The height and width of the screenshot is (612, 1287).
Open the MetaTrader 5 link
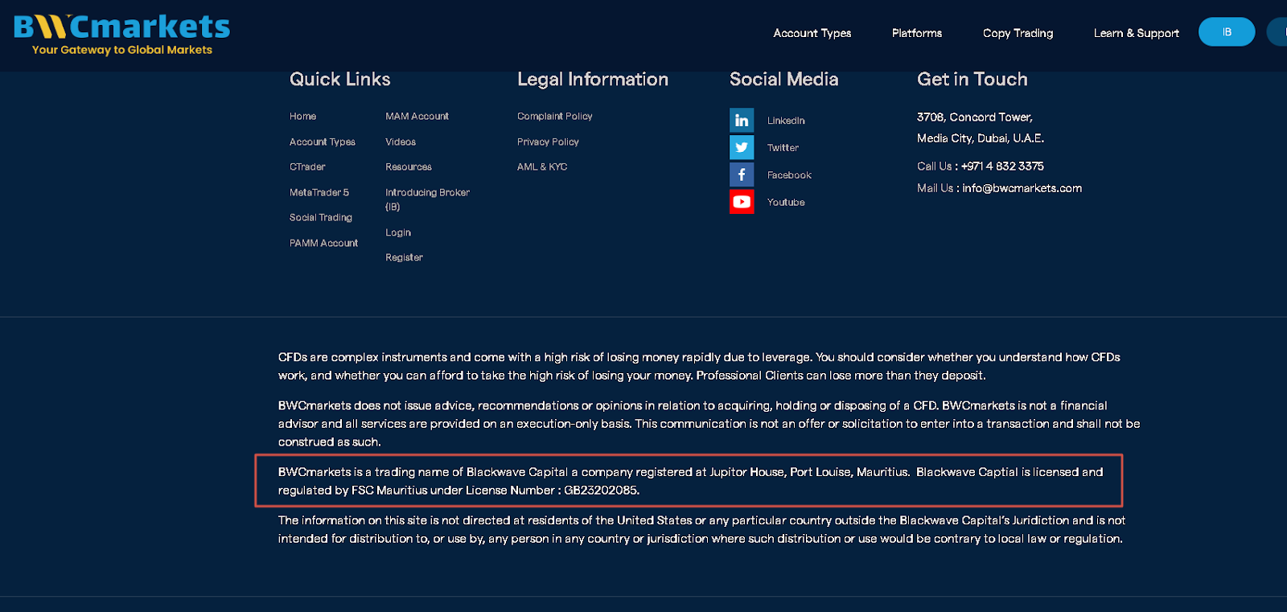pyautogui.click(x=319, y=192)
